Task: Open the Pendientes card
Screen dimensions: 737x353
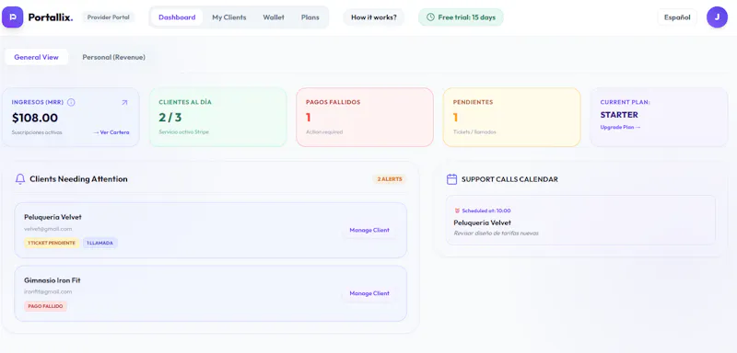Action: pyautogui.click(x=512, y=117)
